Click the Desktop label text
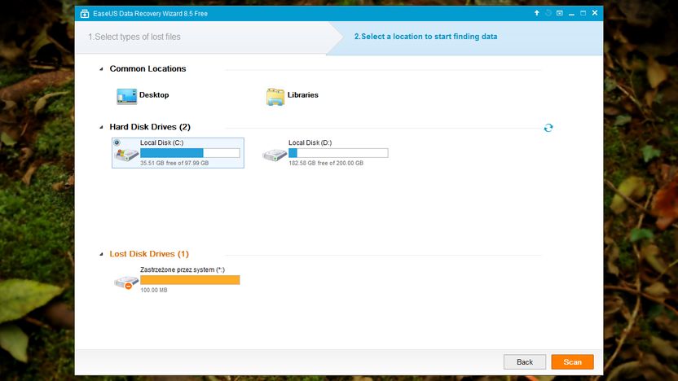 pos(154,95)
